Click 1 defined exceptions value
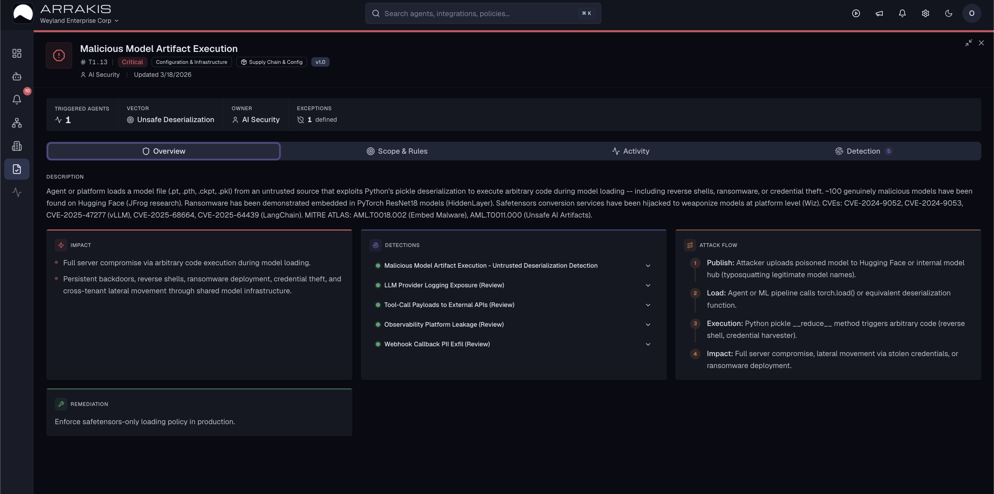 tap(322, 120)
